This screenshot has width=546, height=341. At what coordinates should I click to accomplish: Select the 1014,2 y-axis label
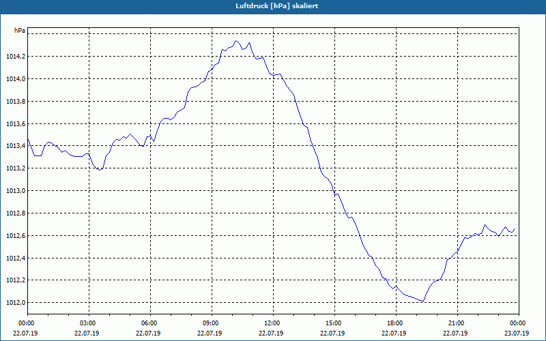tap(16, 57)
